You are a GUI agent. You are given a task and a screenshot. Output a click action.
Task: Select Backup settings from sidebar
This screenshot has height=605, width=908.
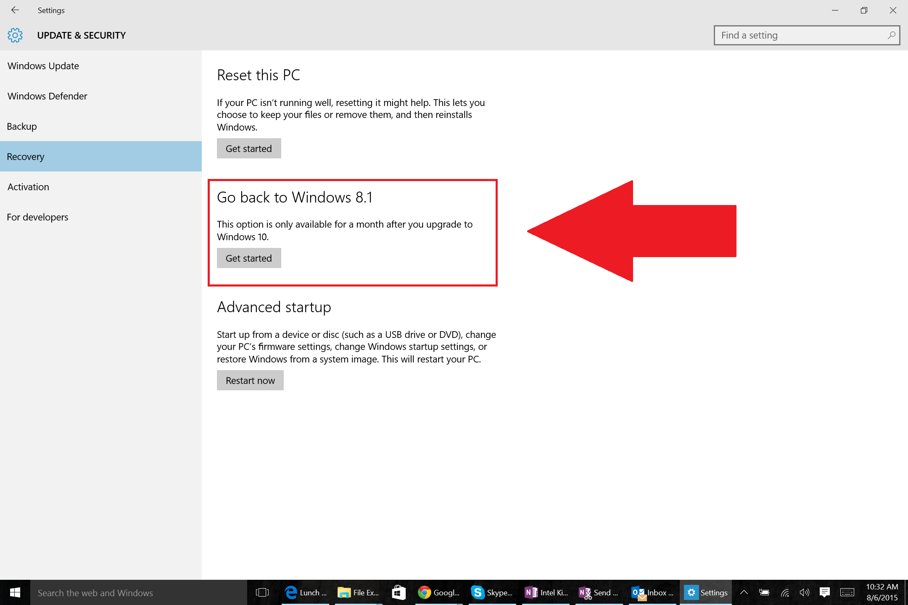tap(21, 126)
